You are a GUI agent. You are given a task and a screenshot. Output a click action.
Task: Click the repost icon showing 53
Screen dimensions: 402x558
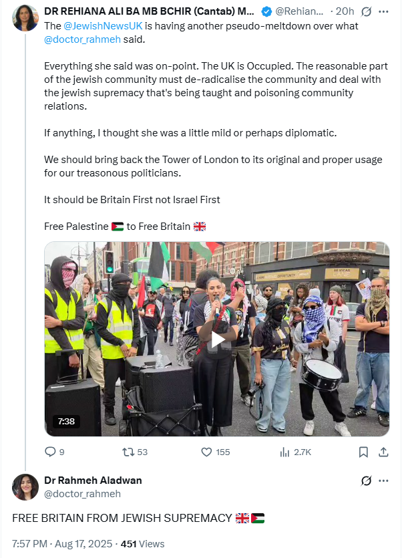[128, 452]
